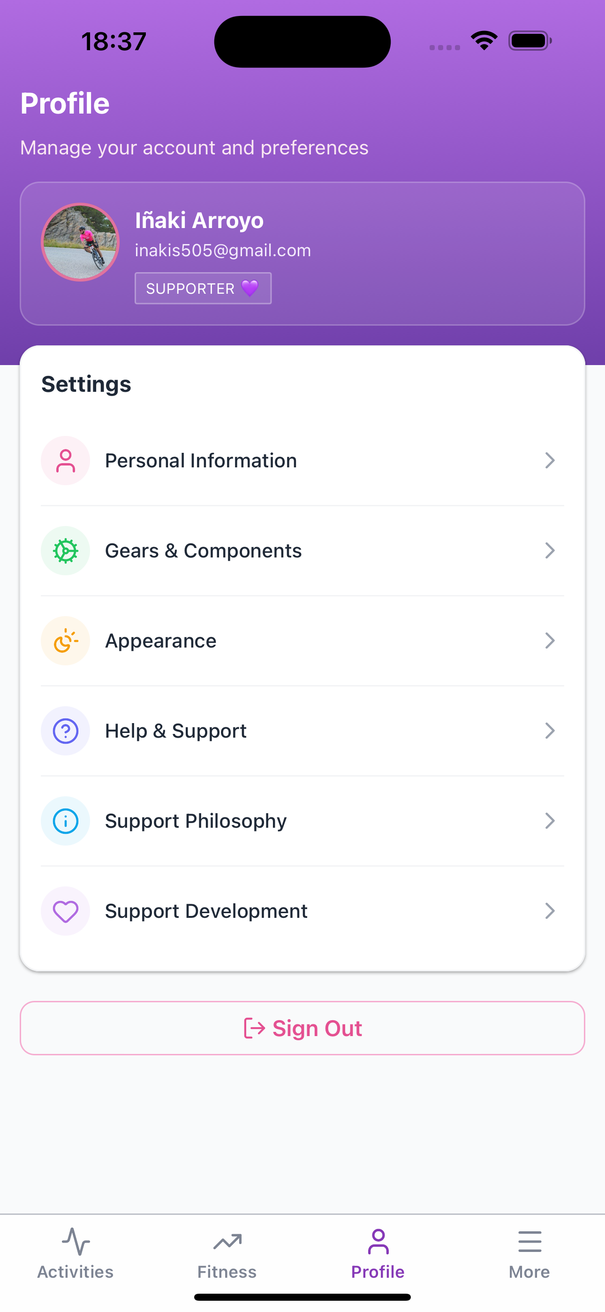Expand Appearance using the right chevron
The width and height of the screenshot is (605, 1312).
pyautogui.click(x=550, y=641)
